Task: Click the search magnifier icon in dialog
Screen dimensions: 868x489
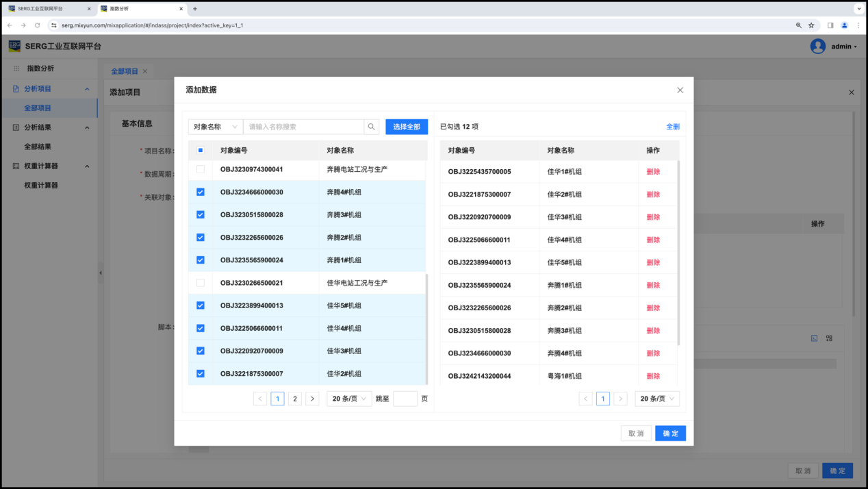Action: click(x=372, y=127)
